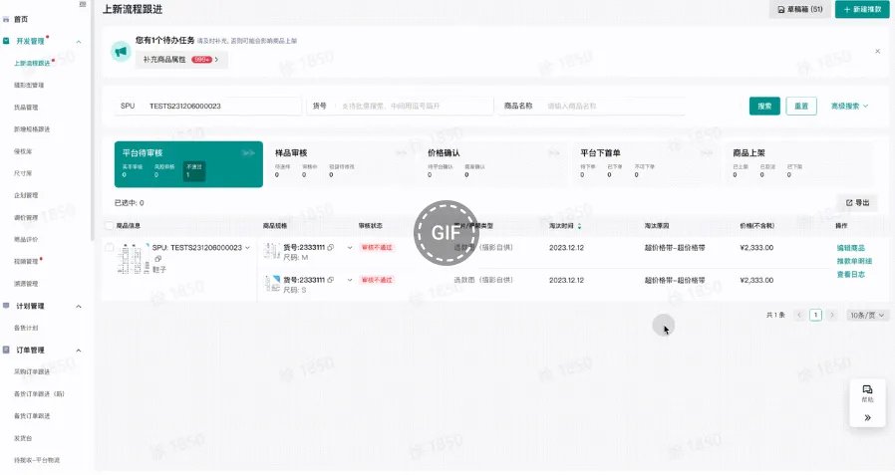Open the 草稿箱 (51) drafts button
The height and width of the screenshot is (475, 895).
pyautogui.click(x=800, y=9)
